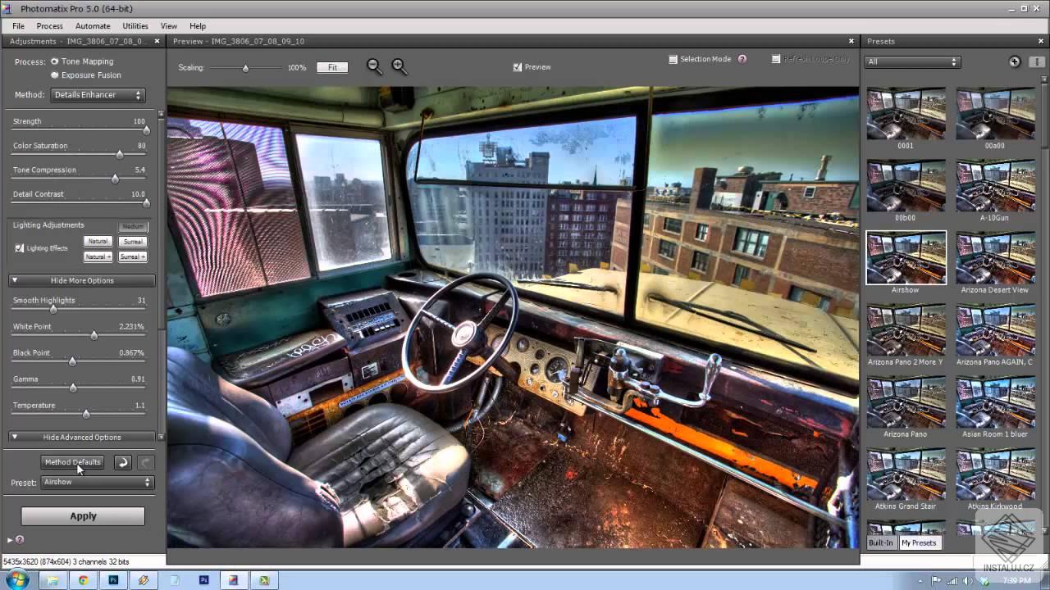Click the Color Saturation slider handle
Viewport: 1050px width, 590px height.
click(x=120, y=154)
